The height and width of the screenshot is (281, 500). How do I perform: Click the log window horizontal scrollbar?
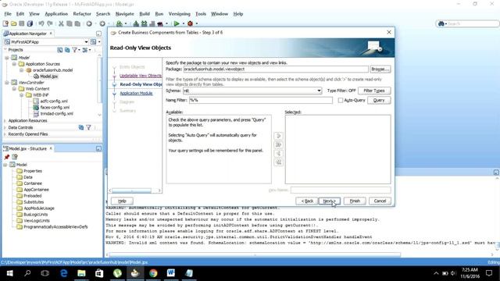pyautogui.click(x=255, y=255)
